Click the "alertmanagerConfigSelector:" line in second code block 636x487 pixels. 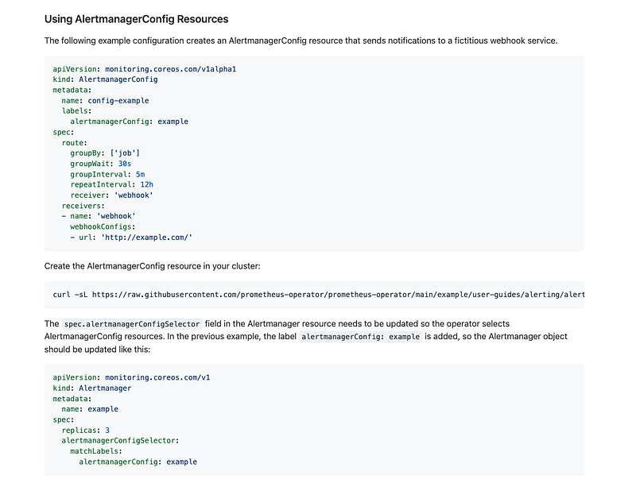pos(120,441)
